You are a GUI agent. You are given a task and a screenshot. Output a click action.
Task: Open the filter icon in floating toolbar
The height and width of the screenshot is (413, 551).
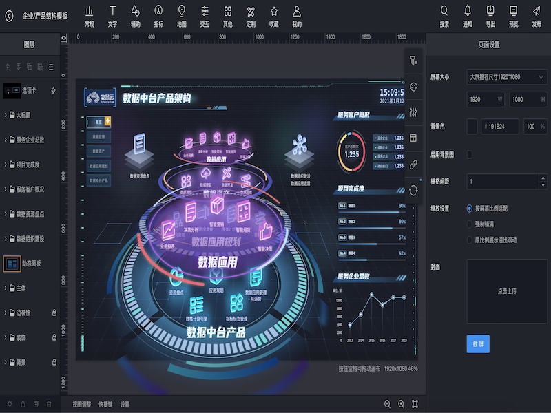point(413,61)
